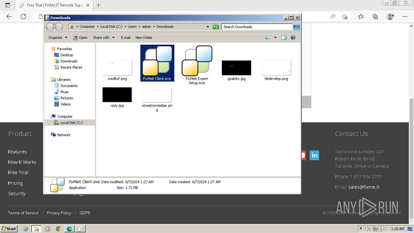Screen dimensions: 414x233
Task: Click the Change your view icon
Action: coord(267,38)
